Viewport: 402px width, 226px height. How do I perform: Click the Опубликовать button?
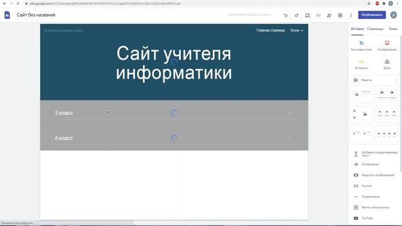[372, 15]
